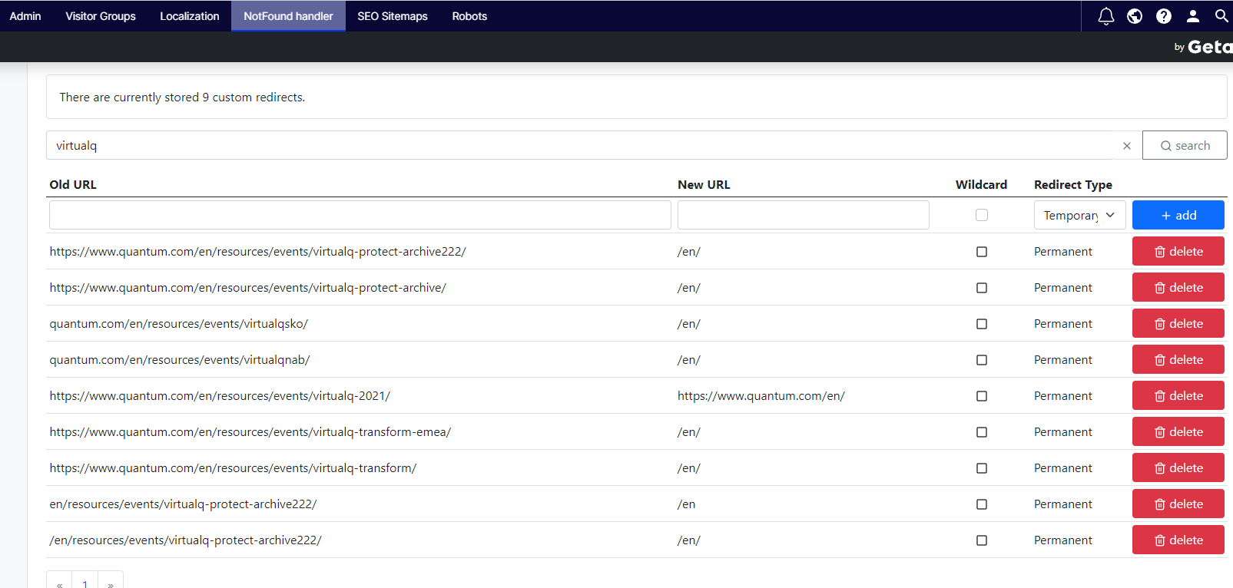Screen dimensions: 1233x588
Task: Switch to SEO Sitemaps tab
Action: pos(392,16)
